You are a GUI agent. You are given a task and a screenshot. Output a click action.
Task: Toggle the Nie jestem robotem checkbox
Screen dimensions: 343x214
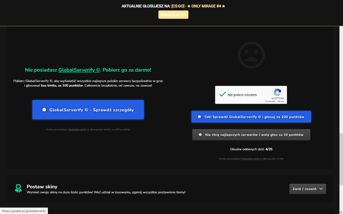click(x=223, y=95)
